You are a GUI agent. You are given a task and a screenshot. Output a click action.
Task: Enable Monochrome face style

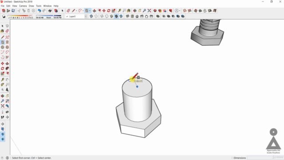coord(121,16)
